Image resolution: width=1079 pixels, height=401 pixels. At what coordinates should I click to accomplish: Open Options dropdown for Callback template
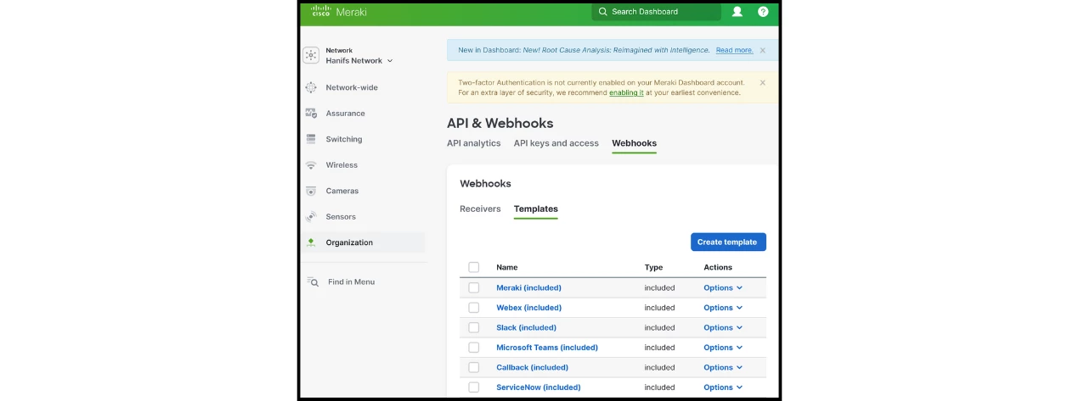[x=723, y=367]
